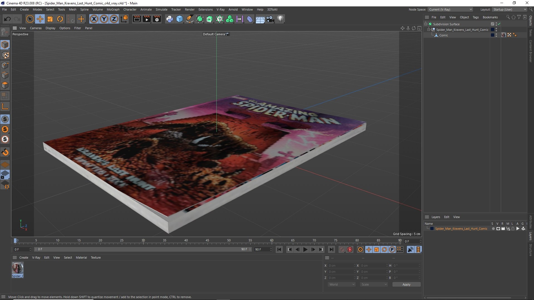534x300 pixels.
Task: Toggle X axis lock
Action: point(94,19)
